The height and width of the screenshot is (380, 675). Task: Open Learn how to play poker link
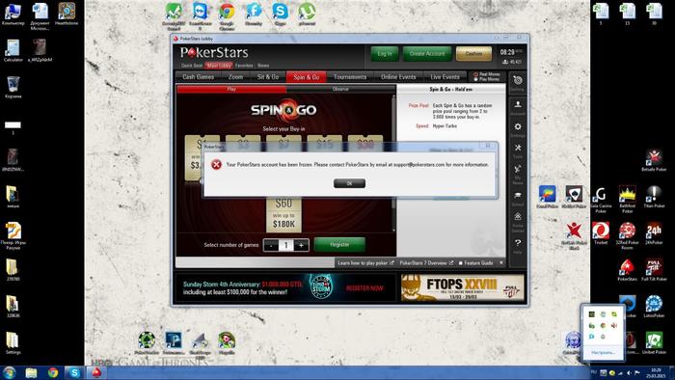pos(365,262)
